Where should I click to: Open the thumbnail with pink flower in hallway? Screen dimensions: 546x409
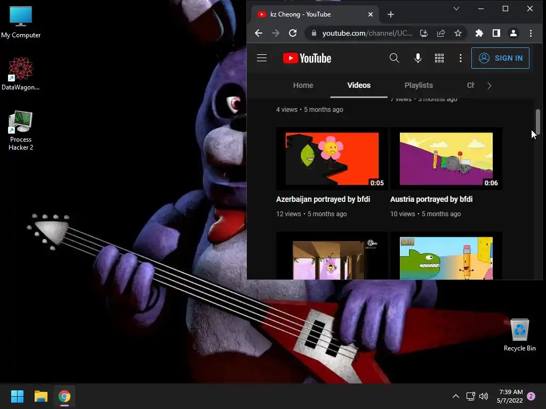(x=332, y=256)
